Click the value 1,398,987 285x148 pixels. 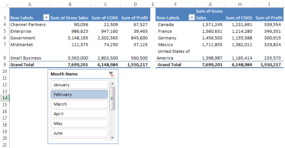point(212,58)
